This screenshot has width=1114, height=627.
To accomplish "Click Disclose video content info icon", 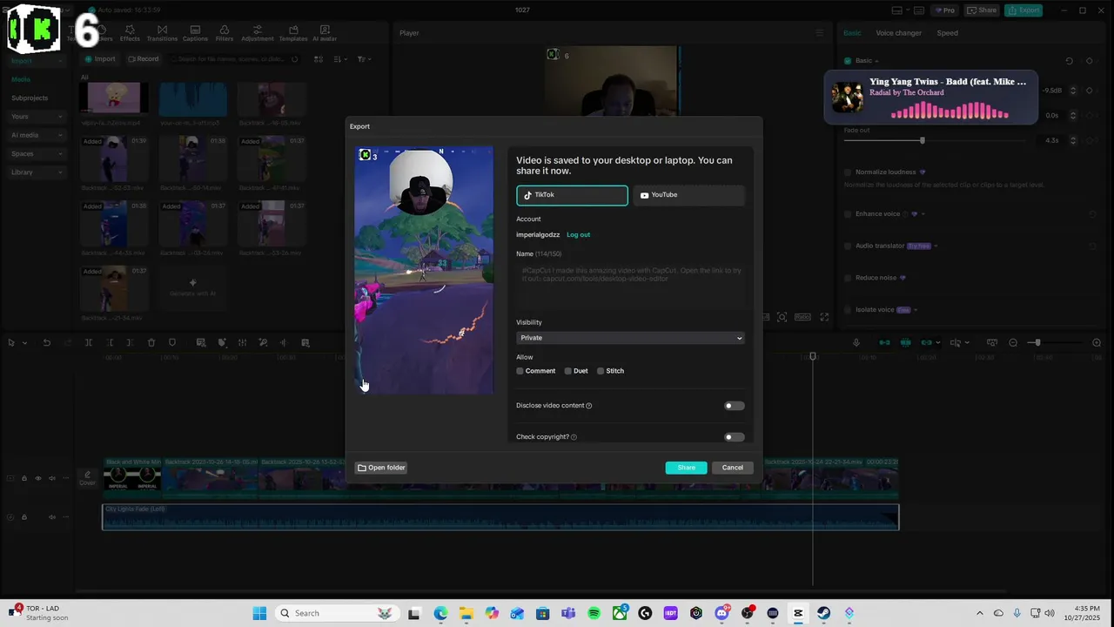I will pyautogui.click(x=589, y=406).
